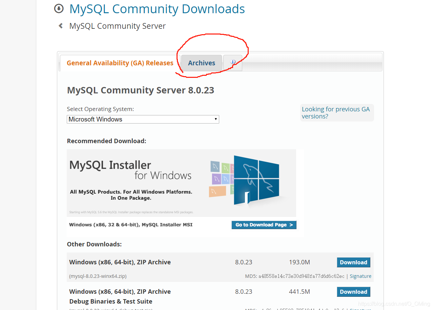Click the 441.5M file size value
The height and width of the screenshot is (310, 433).
coord(300,292)
